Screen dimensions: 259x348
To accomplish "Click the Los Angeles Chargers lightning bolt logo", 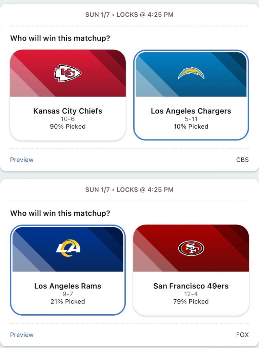I will coord(191,73).
